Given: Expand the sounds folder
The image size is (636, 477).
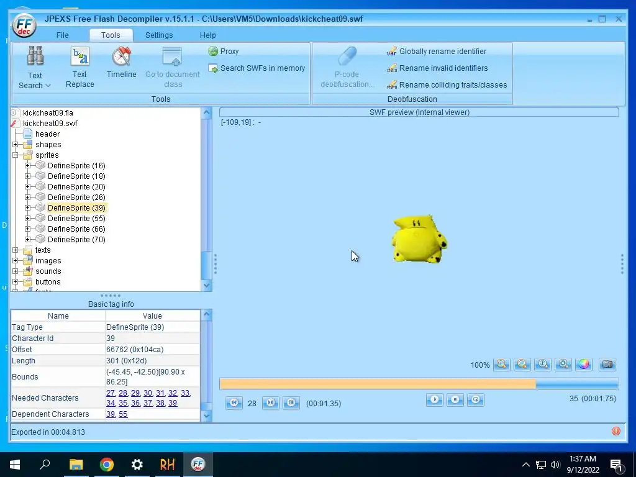Looking at the screenshot, I should [x=16, y=271].
